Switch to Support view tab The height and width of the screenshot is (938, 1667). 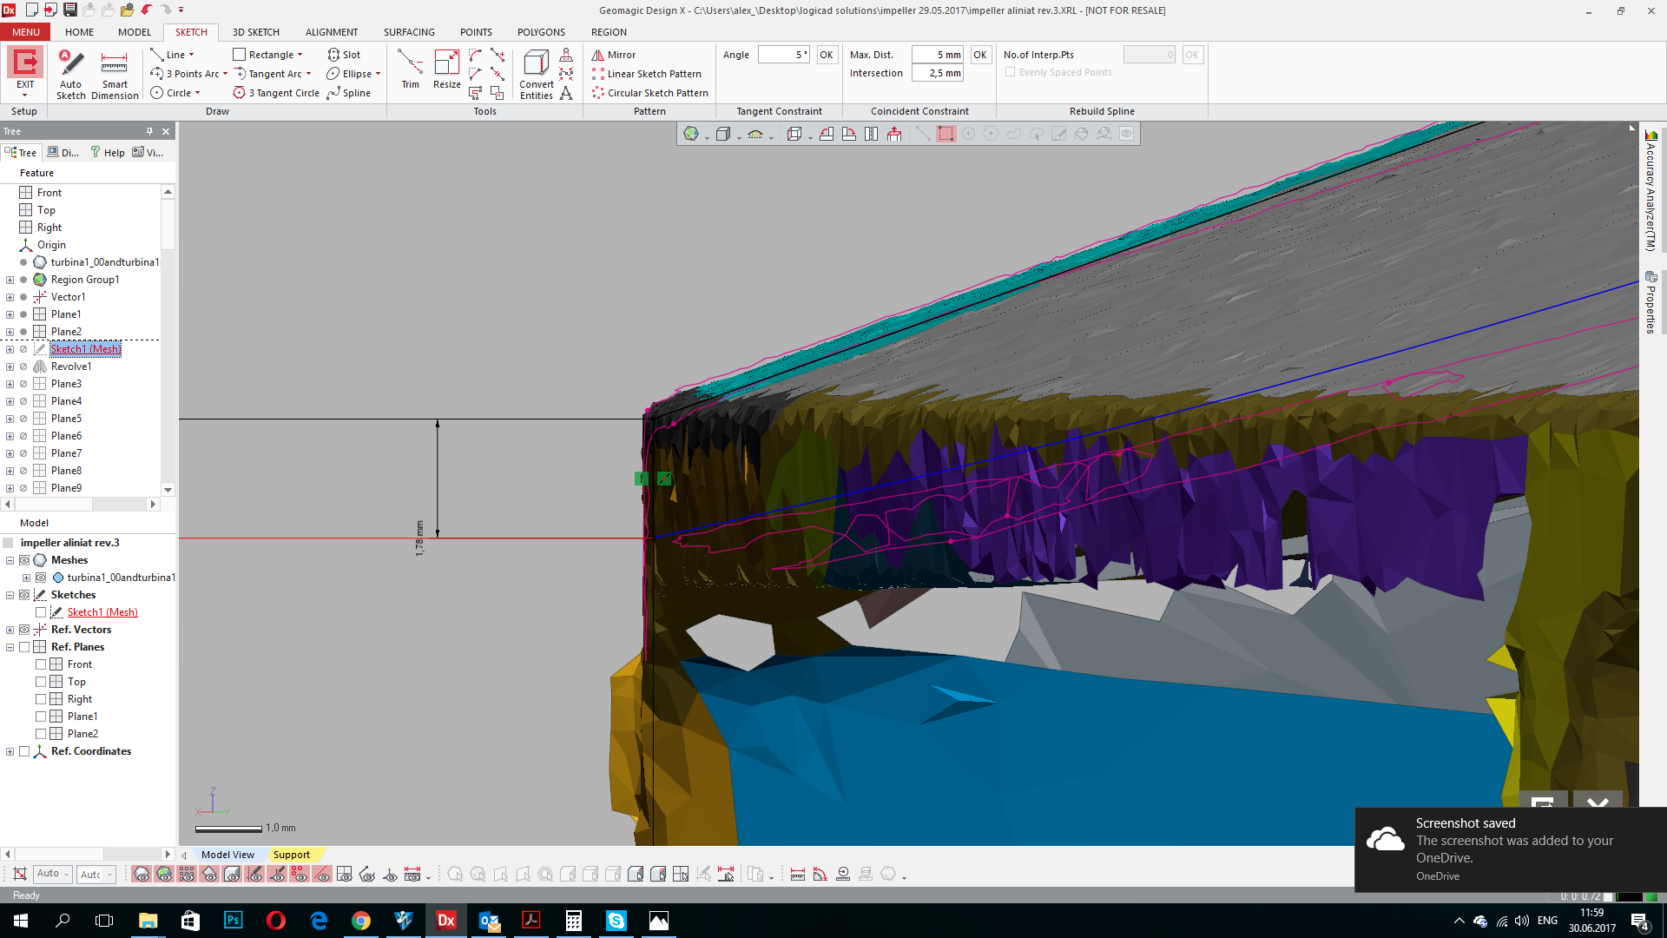click(292, 855)
